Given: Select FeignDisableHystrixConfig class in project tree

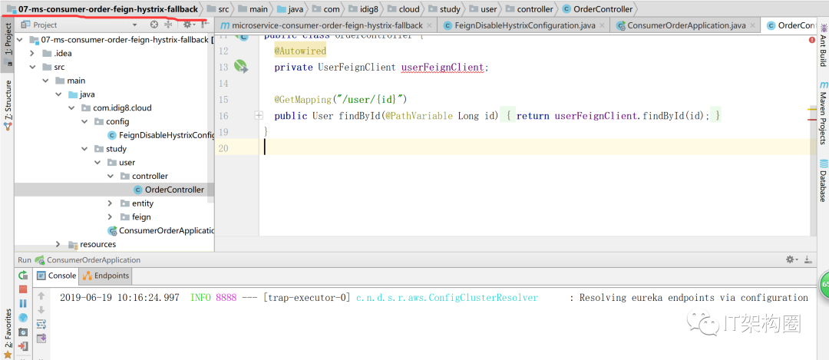Looking at the screenshot, I should coord(160,135).
